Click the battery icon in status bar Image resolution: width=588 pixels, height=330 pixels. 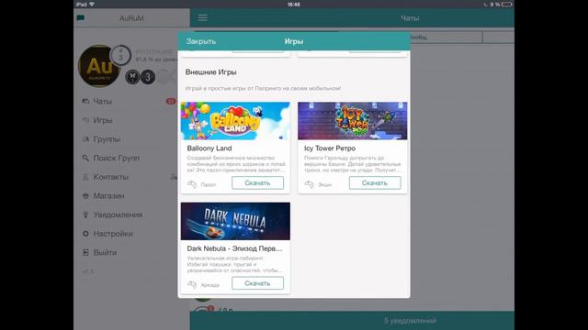click(506, 4)
